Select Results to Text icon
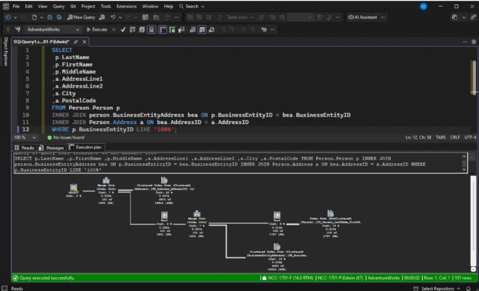The height and width of the screenshot is (291, 479). 192,29
